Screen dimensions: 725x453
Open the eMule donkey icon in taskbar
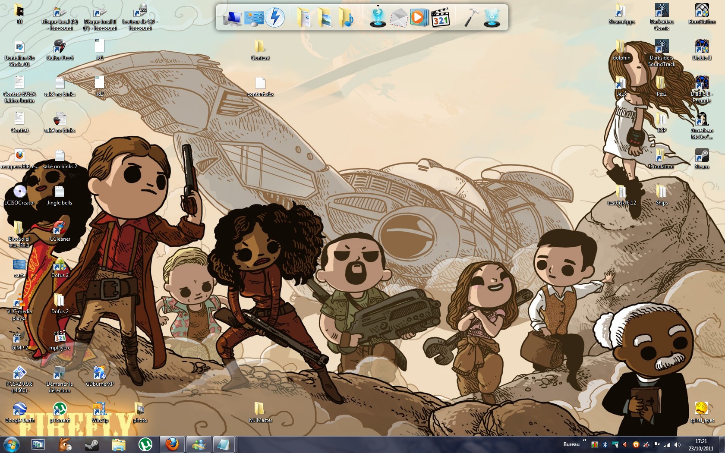pyautogui.click(x=65, y=444)
